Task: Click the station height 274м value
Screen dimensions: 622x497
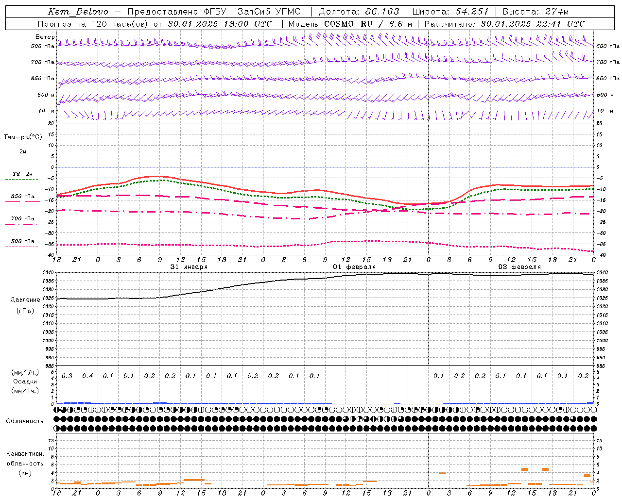Action: point(557,12)
